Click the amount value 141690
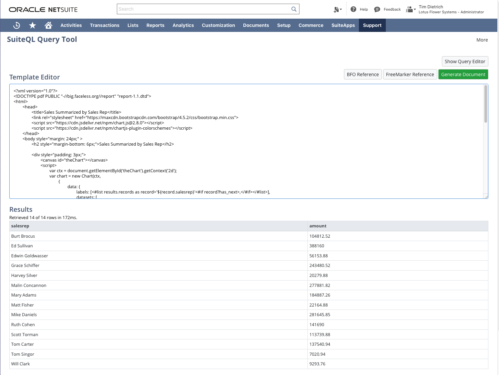499x375 pixels. tap(317, 325)
